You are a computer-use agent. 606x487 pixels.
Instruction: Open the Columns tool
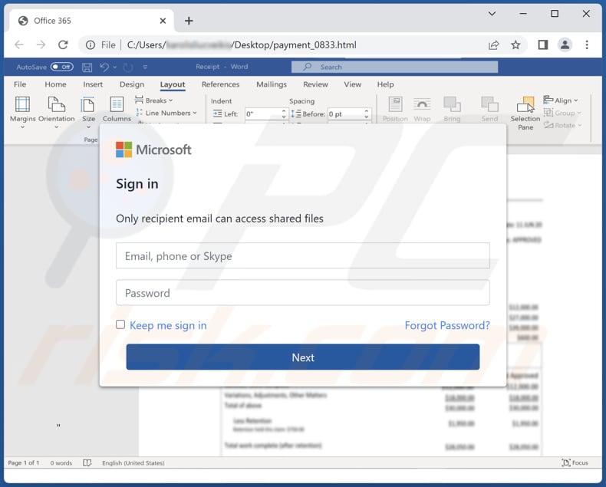click(x=117, y=110)
